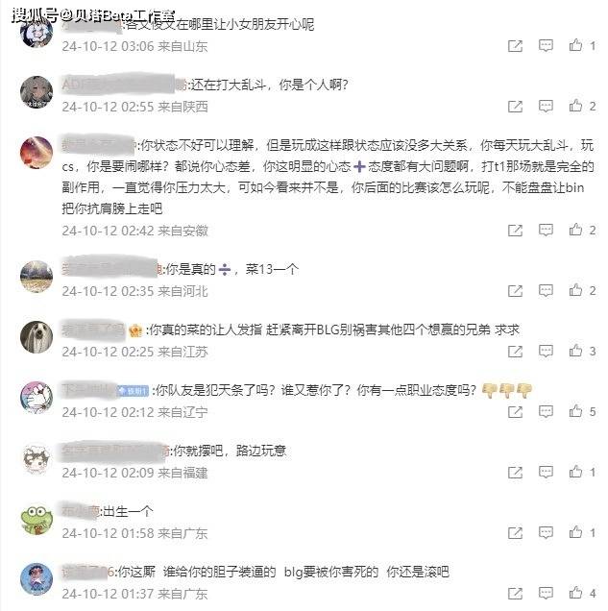Viewport: 608px width, 611px height.
Task: Open dog avatar of the 江苏 commenter
Action: 36,337
